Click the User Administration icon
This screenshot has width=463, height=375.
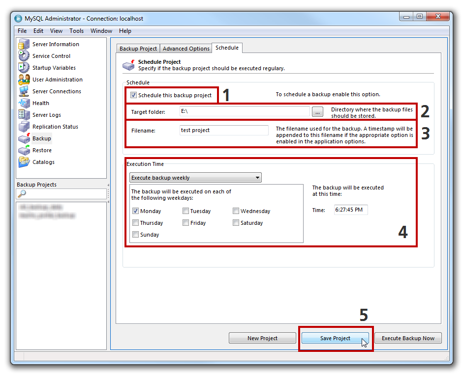[x=24, y=80]
